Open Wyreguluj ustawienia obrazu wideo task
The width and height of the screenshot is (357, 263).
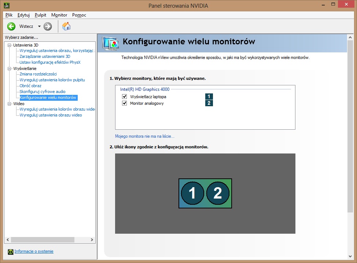point(51,115)
